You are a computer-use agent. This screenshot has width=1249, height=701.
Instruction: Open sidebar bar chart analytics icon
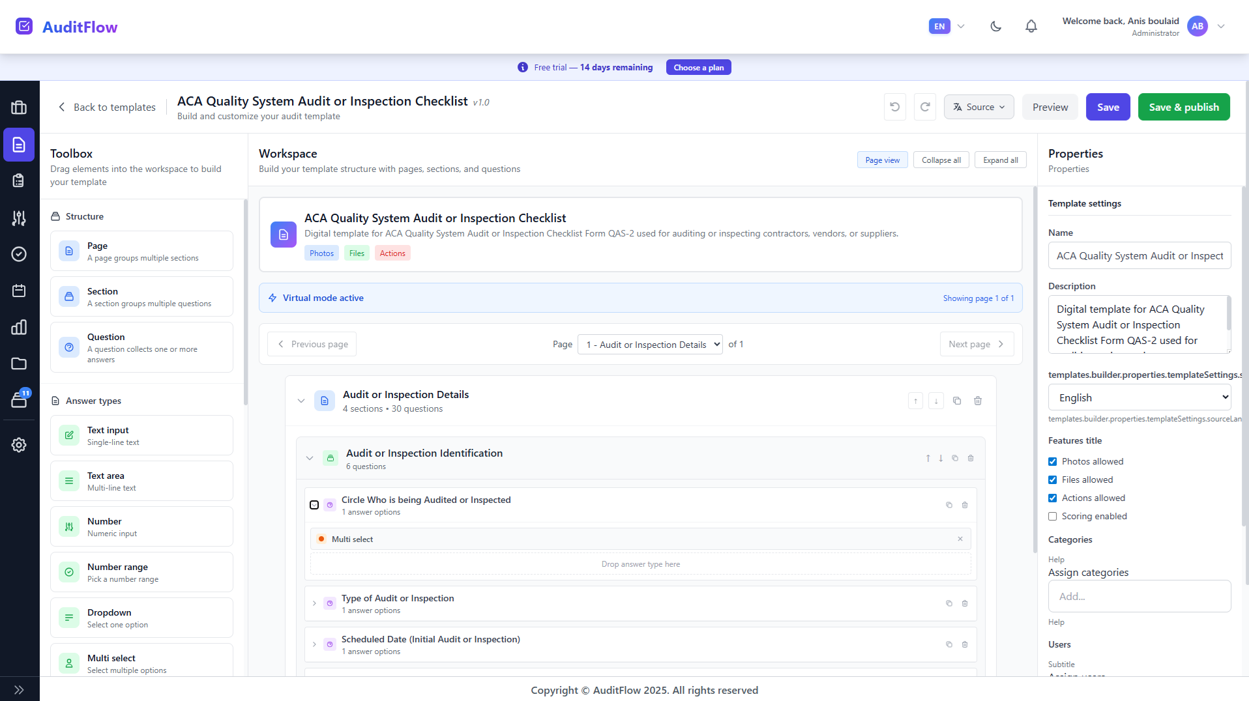19,327
